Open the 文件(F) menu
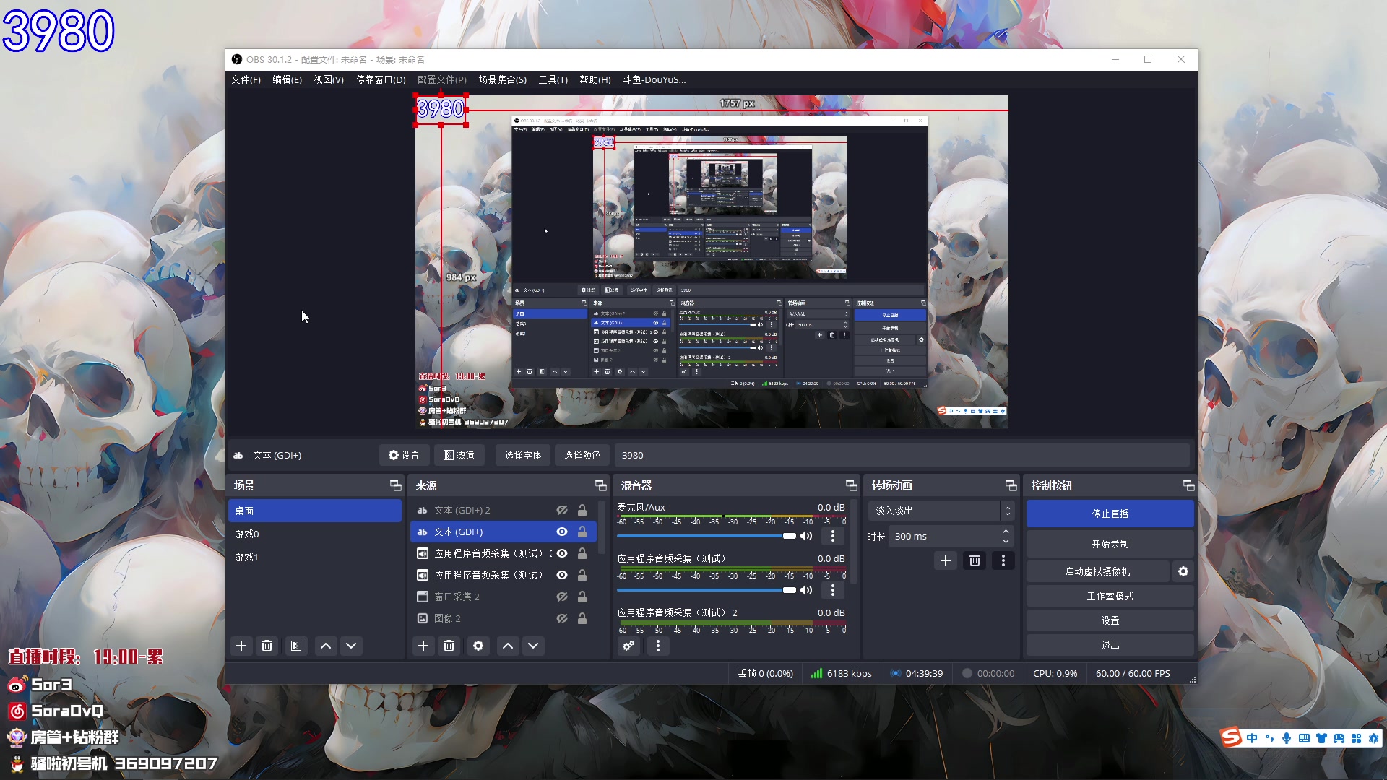Viewport: 1387px width, 780px height. [246, 79]
